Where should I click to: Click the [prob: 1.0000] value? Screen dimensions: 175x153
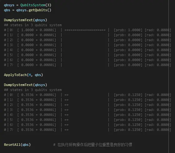pos(128,30)
